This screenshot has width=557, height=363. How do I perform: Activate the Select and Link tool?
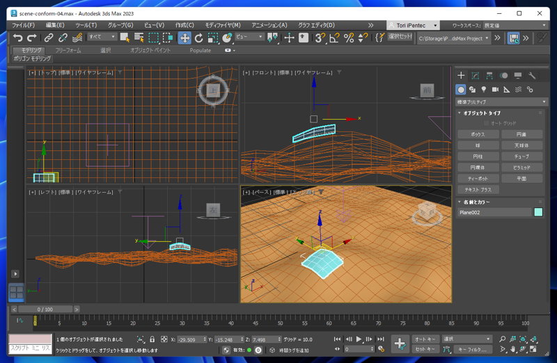[x=49, y=38]
